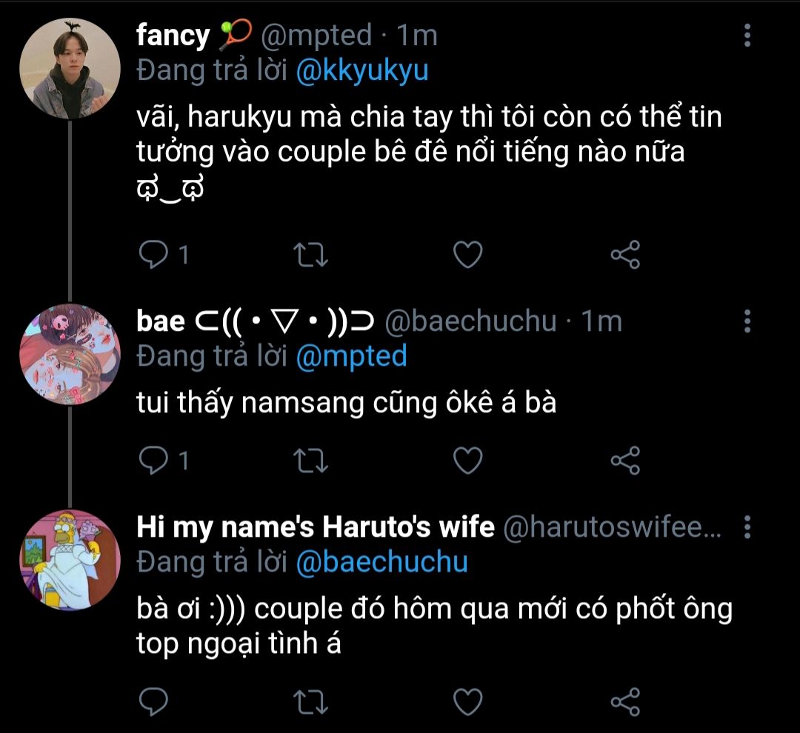Image resolution: width=800 pixels, height=733 pixels.
Task: Like Haruto's wife's tweet
Action: pyautogui.click(x=467, y=700)
